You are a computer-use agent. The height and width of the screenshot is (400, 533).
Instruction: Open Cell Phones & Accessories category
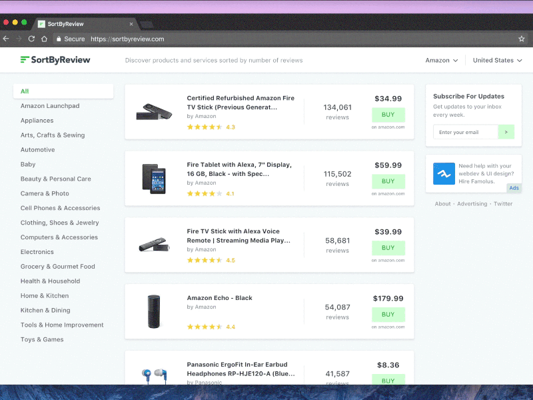pos(61,208)
